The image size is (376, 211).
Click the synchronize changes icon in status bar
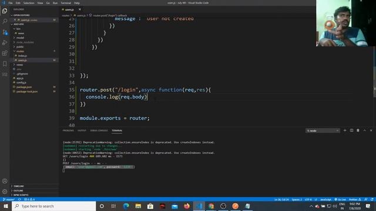pyautogui.click(x=19, y=199)
